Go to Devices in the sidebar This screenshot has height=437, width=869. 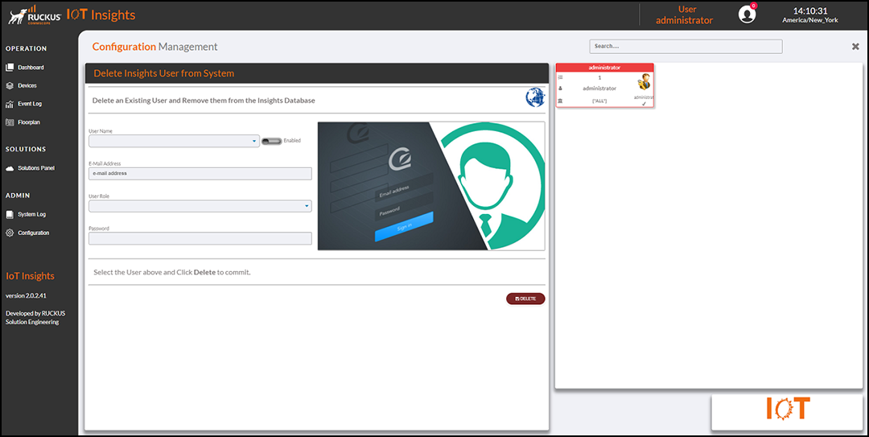click(27, 86)
